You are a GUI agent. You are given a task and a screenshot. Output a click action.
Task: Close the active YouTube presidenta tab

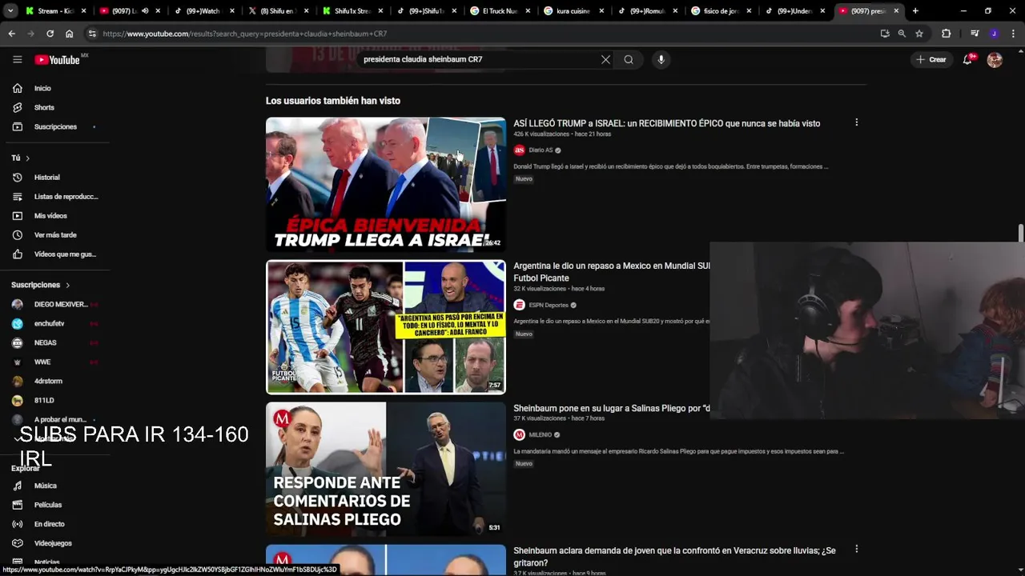(x=896, y=11)
